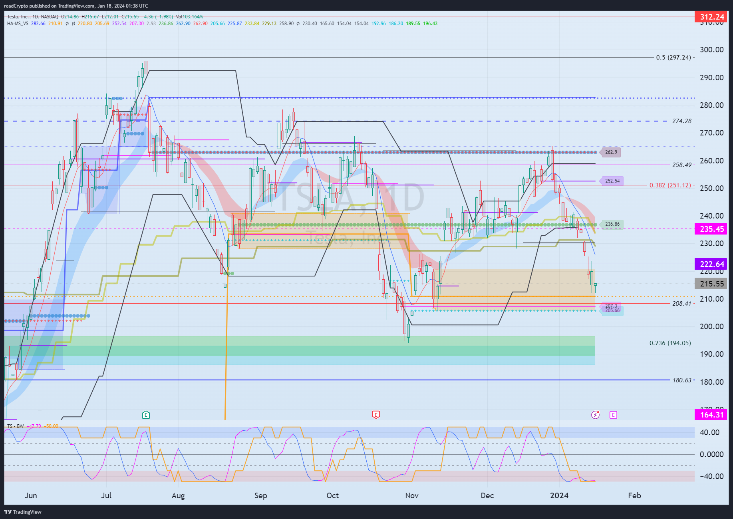Click the 190.00 price axis tick

(x=711, y=354)
